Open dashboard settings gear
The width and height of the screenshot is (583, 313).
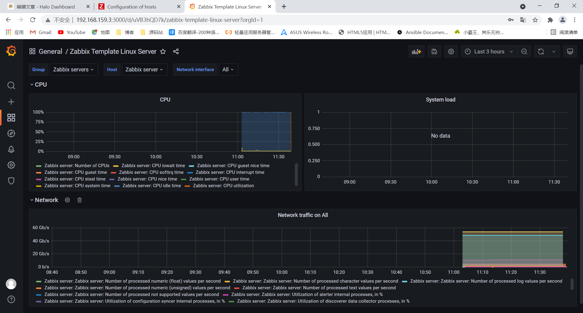coord(451,52)
